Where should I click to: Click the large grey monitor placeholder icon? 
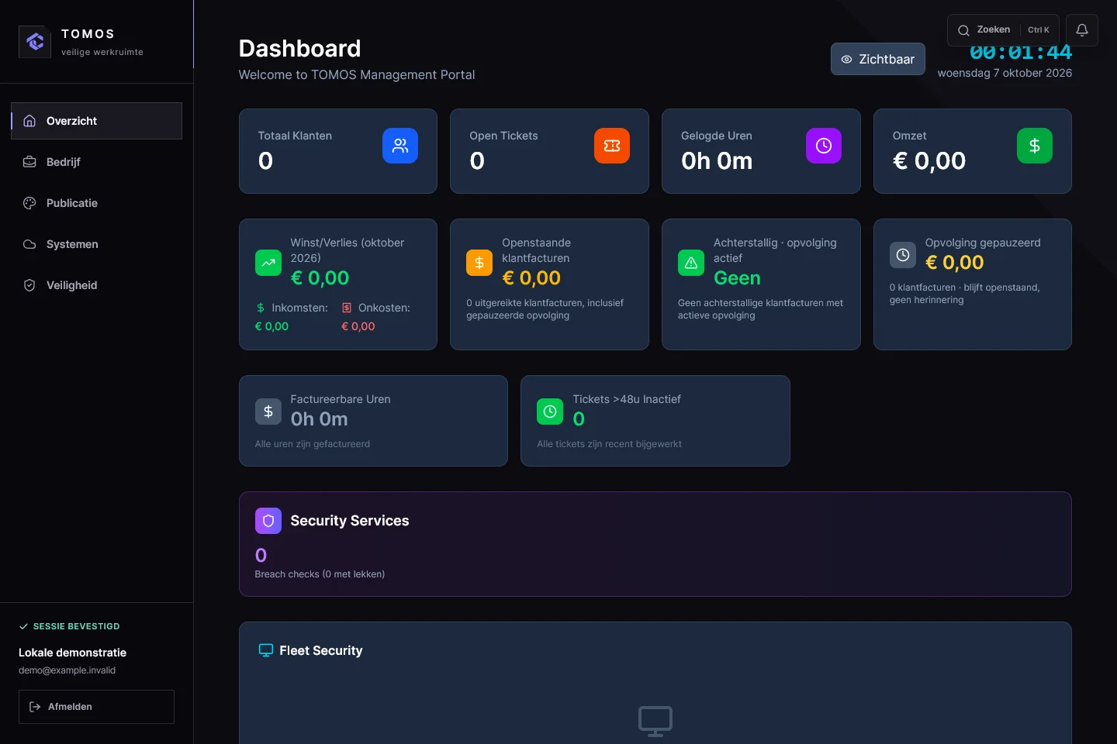pyautogui.click(x=655, y=721)
